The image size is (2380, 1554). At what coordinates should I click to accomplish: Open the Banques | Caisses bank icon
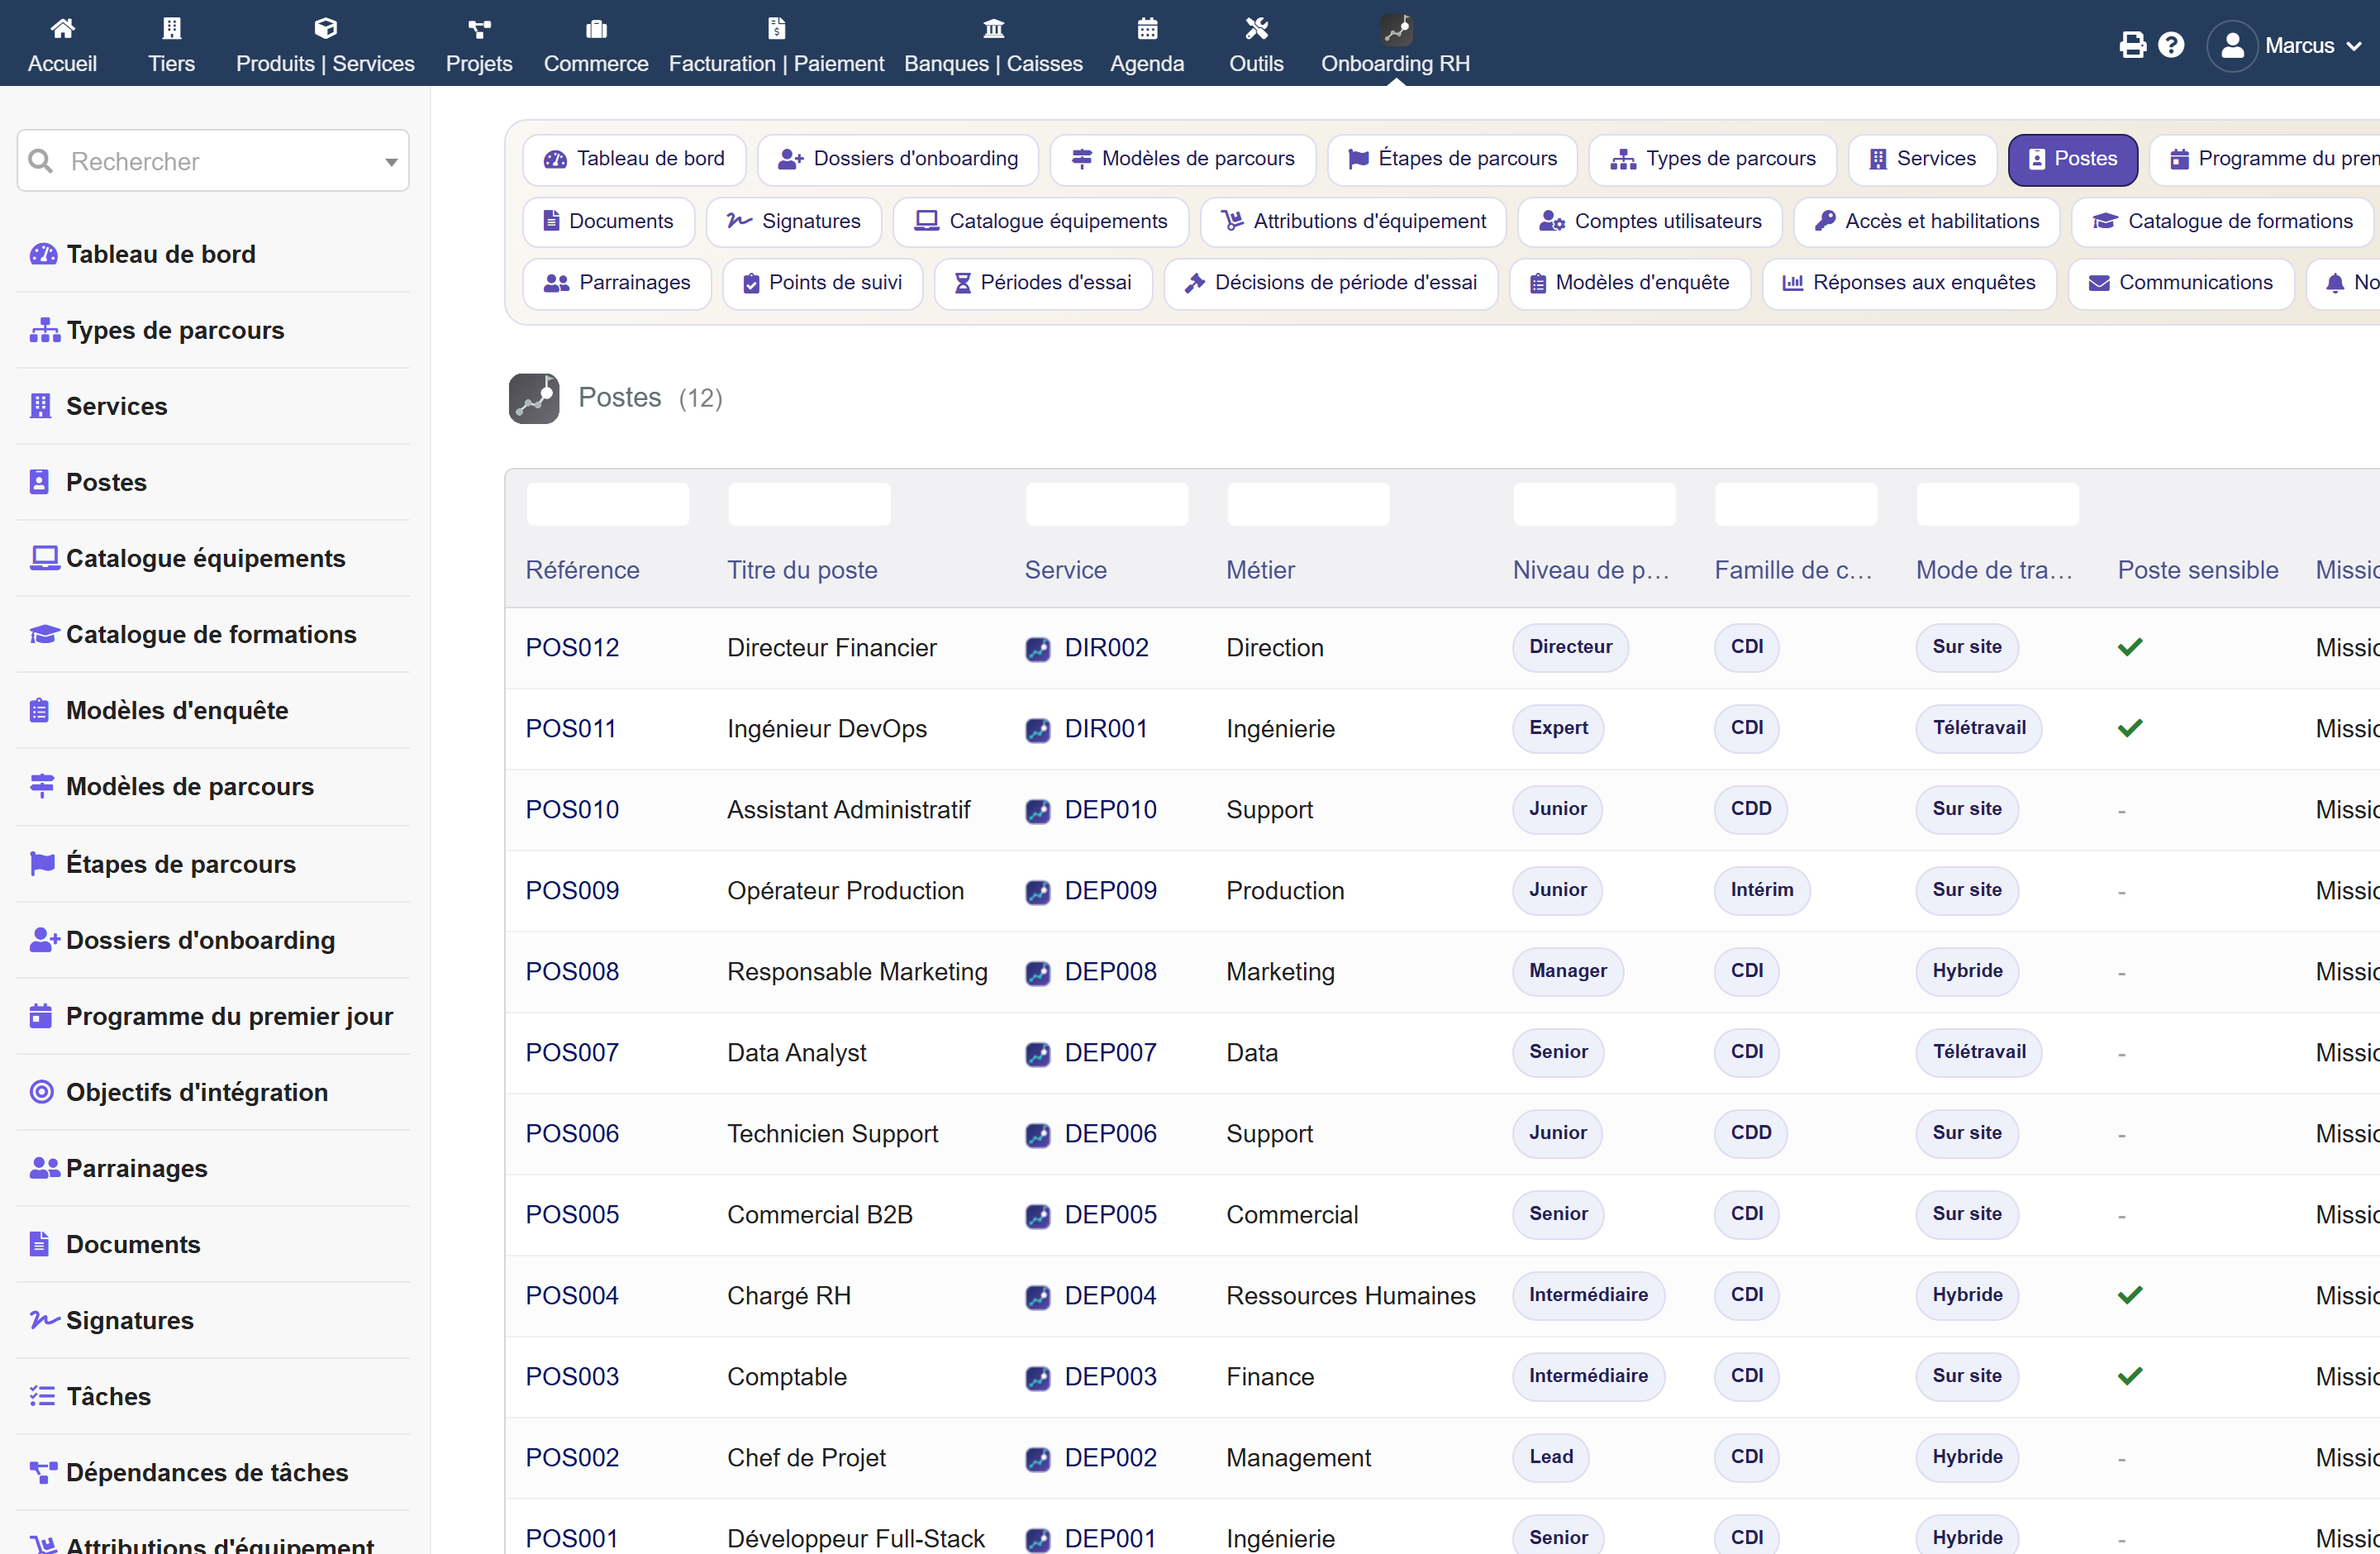pos(993,28)
